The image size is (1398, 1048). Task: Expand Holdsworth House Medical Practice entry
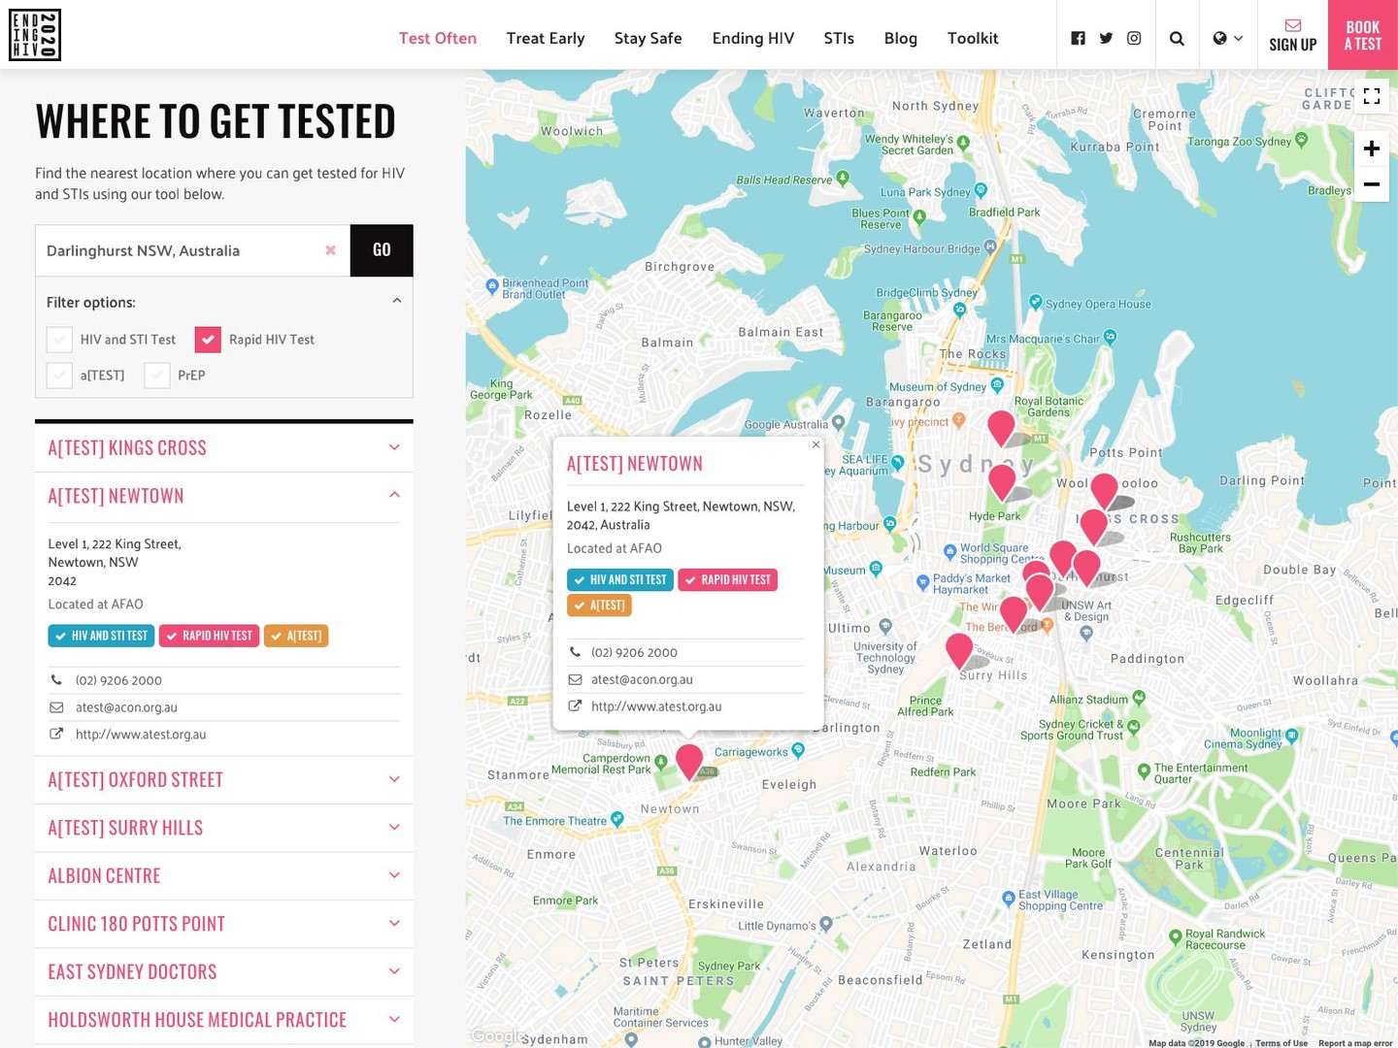pyautogui.click(x=224, y=1020)
